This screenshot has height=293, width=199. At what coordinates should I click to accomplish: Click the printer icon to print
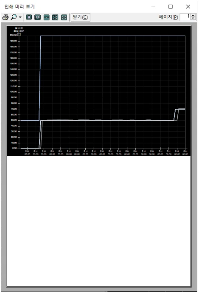pos(5,17)
